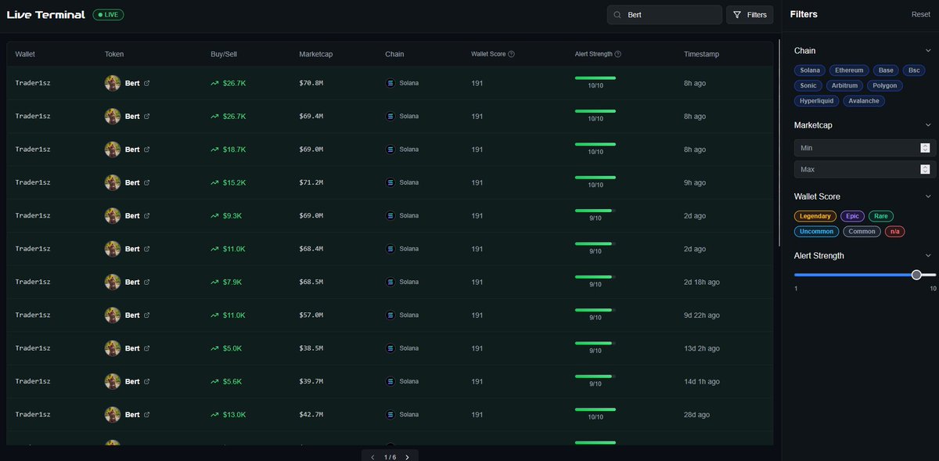Image resolution: width=939 pixels, height=461 pixels.
Task: Click the Solana chain icon in the first row
Action: 390,82
